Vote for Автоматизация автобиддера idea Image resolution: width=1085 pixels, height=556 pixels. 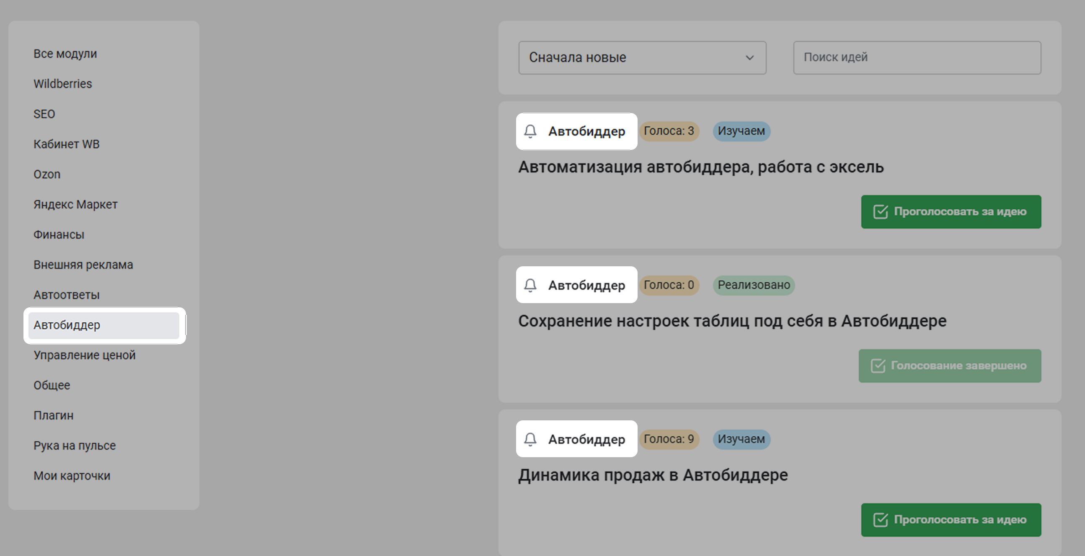click(951, 212)
